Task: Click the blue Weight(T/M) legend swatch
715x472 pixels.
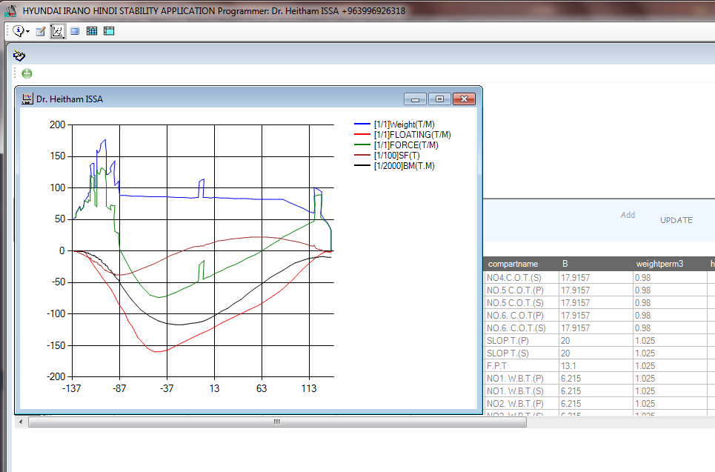Action: (x=362, y=124)
